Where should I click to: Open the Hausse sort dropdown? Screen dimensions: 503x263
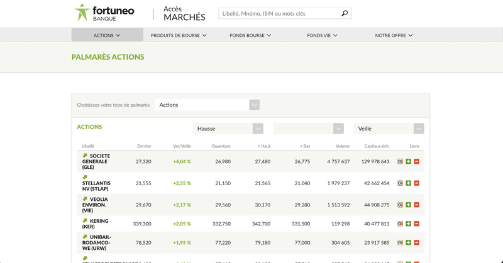pyautogui.click(x=228, y=129)
